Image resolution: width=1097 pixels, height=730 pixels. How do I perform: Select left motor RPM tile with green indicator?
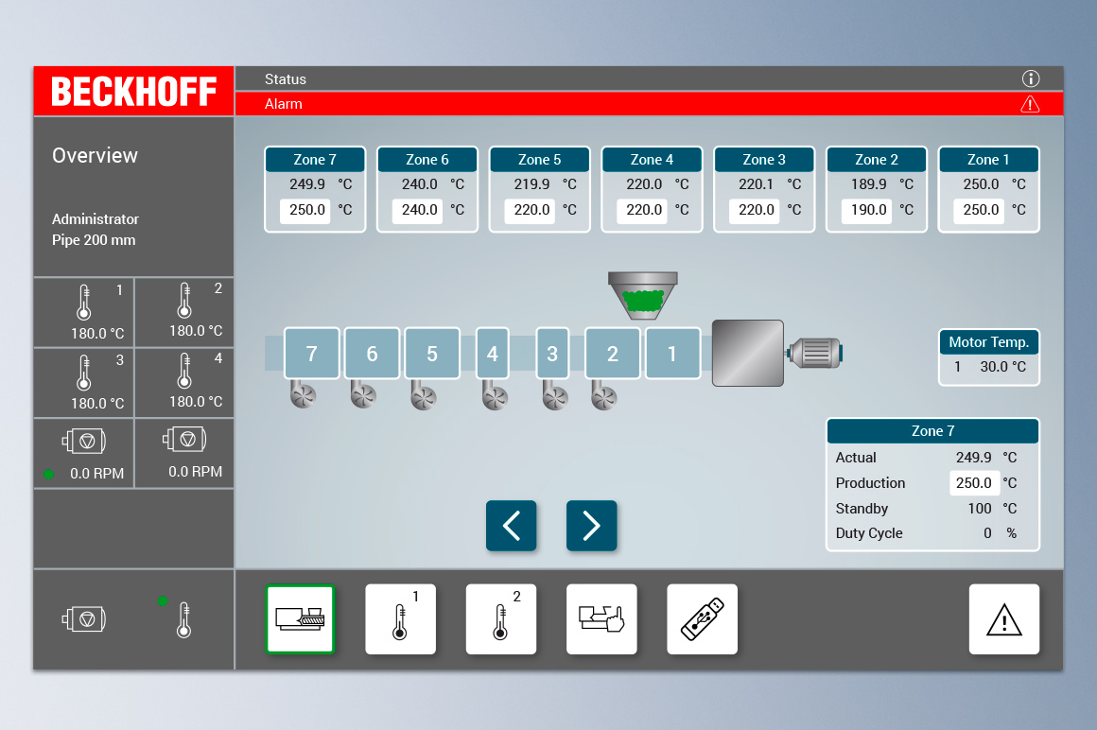(84, 453)
